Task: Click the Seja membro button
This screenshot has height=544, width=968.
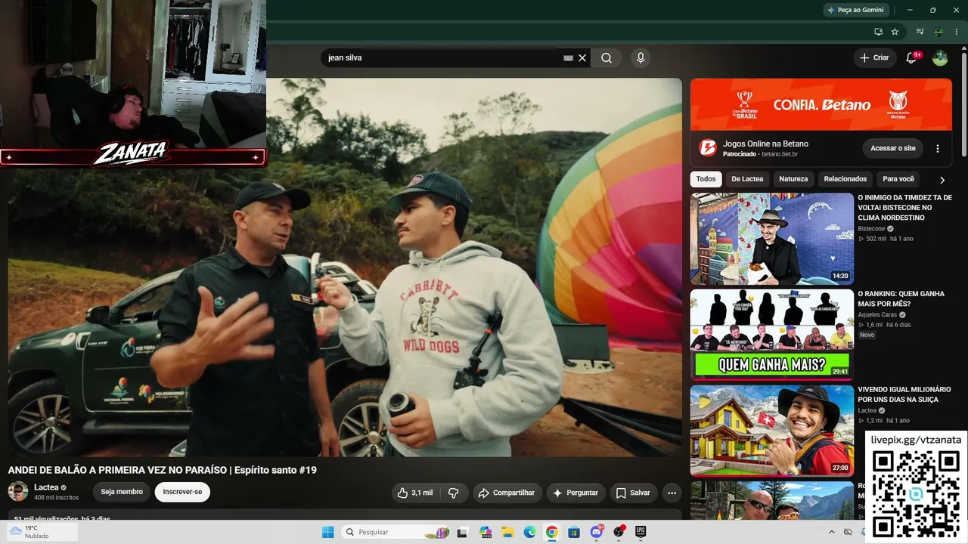Action: tap(122, 492)
